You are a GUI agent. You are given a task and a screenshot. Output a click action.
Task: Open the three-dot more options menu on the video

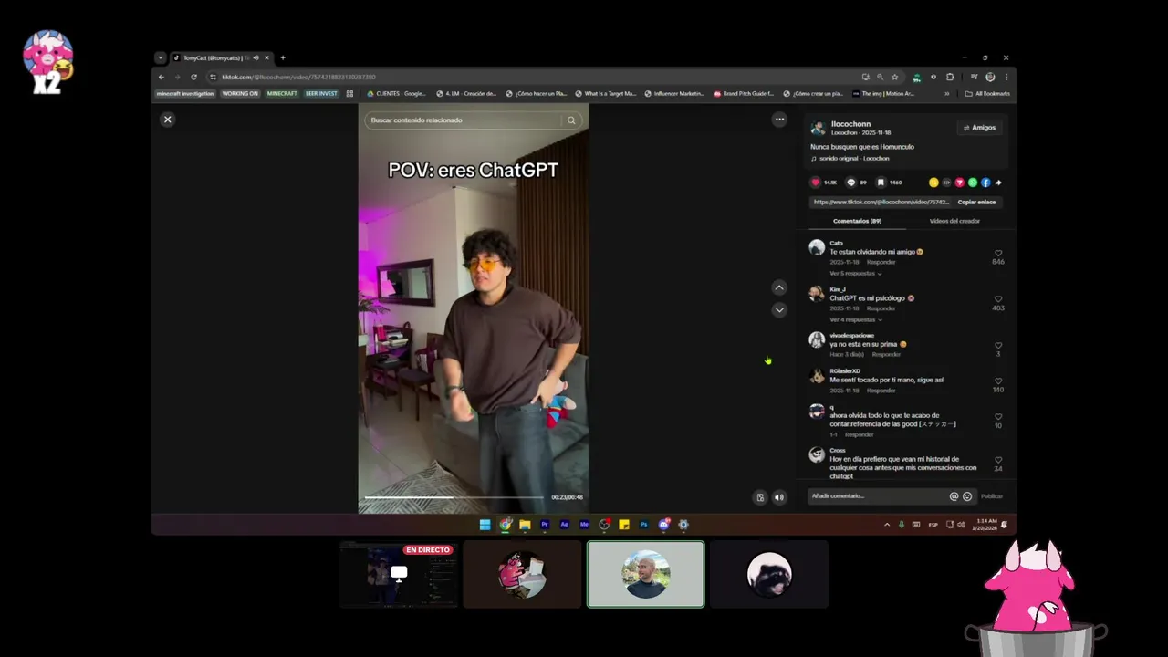[779, 120]
